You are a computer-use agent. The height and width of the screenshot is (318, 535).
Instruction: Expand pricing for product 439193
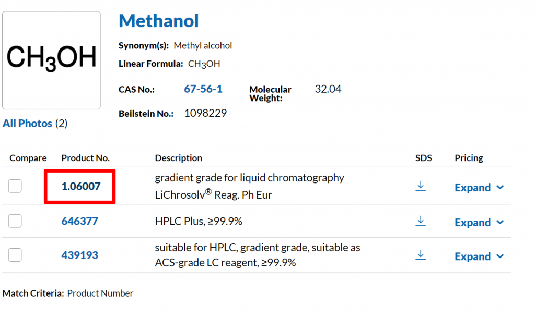[479, 256]
